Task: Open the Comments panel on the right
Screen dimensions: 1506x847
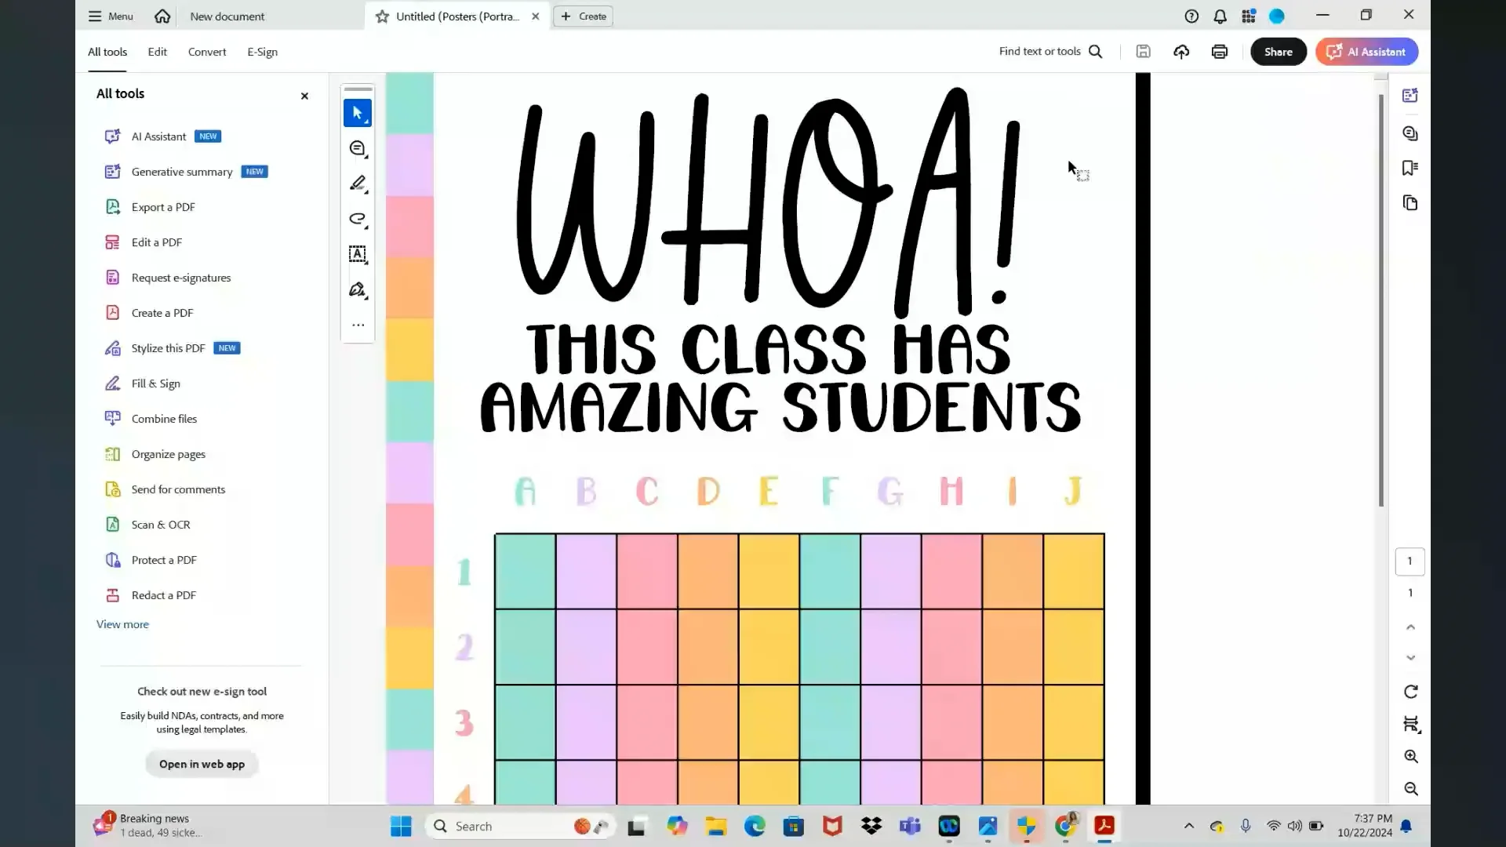Action: (1410, 133)
